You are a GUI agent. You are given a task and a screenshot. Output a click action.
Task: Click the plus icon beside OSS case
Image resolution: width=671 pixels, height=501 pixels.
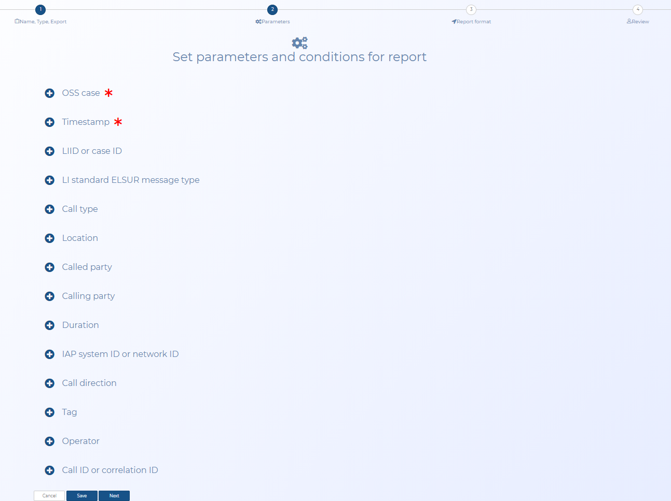click(50, 93)
